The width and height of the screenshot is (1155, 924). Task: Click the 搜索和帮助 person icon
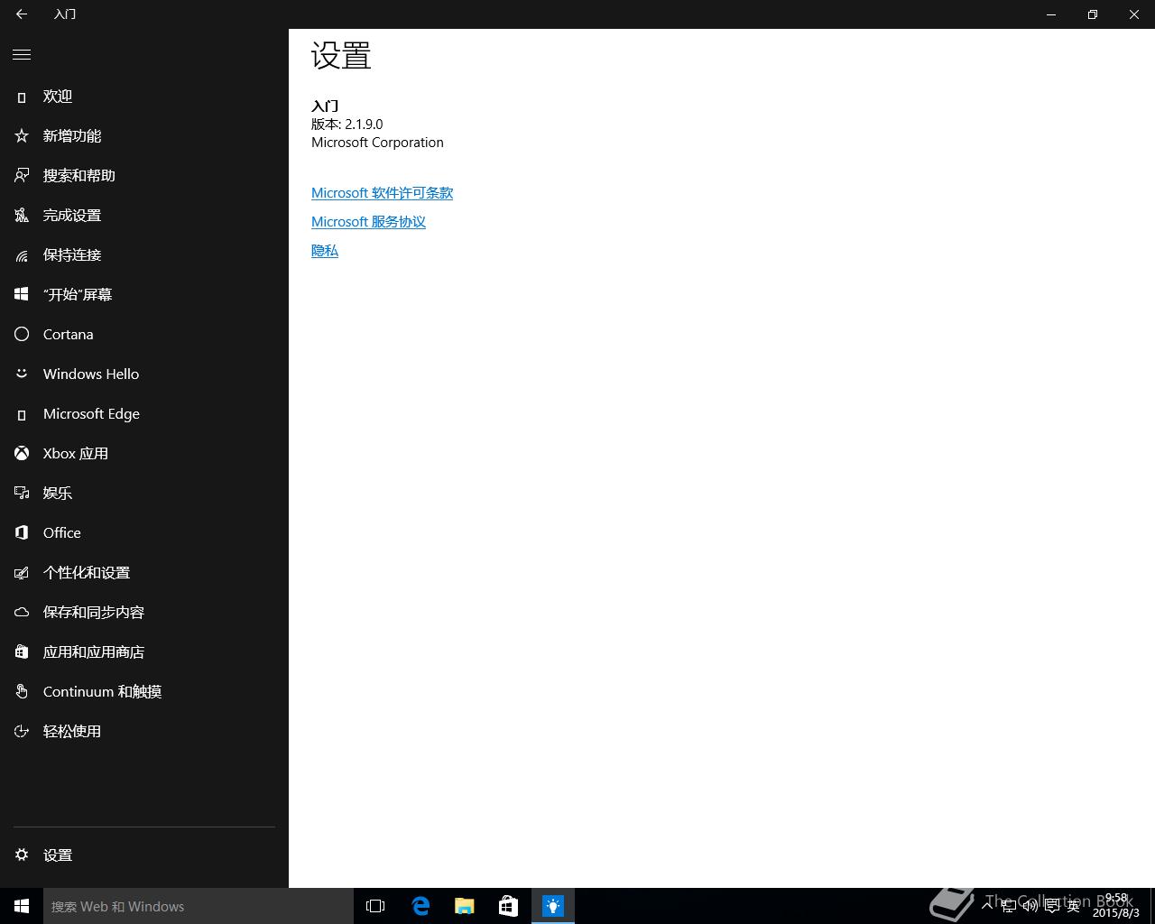pyautogui.click(x=22, y=176)
